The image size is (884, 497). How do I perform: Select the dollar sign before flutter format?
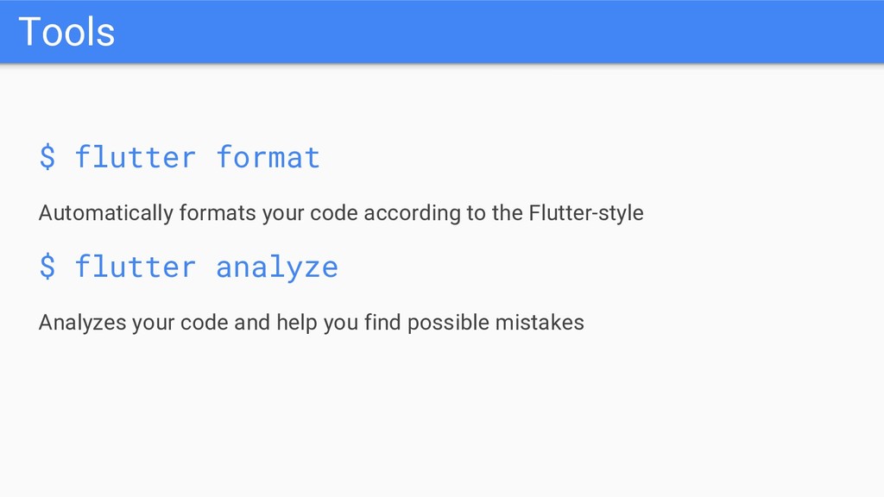[48, 157]
